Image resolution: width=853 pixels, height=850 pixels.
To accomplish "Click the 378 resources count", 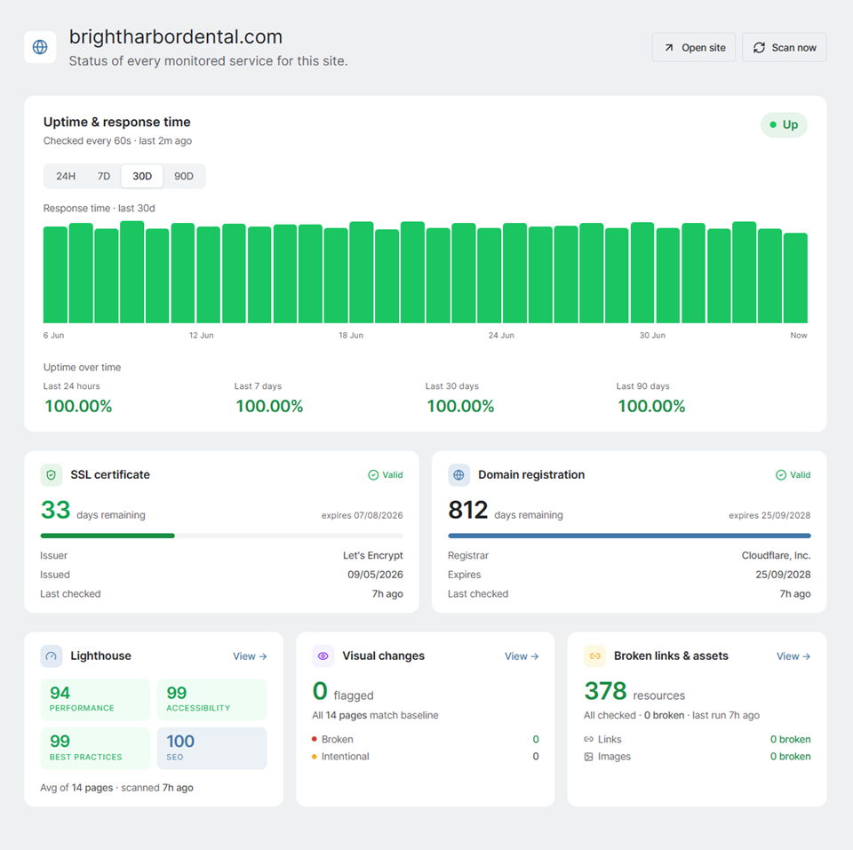I will [x=605, y=691].
